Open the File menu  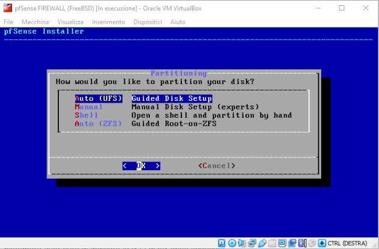(9, 22)
